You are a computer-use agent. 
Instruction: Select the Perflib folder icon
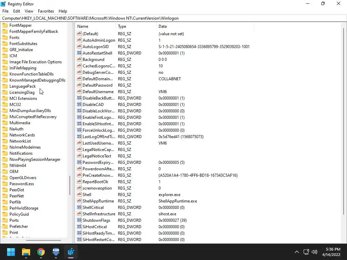[x=5, y=202]
